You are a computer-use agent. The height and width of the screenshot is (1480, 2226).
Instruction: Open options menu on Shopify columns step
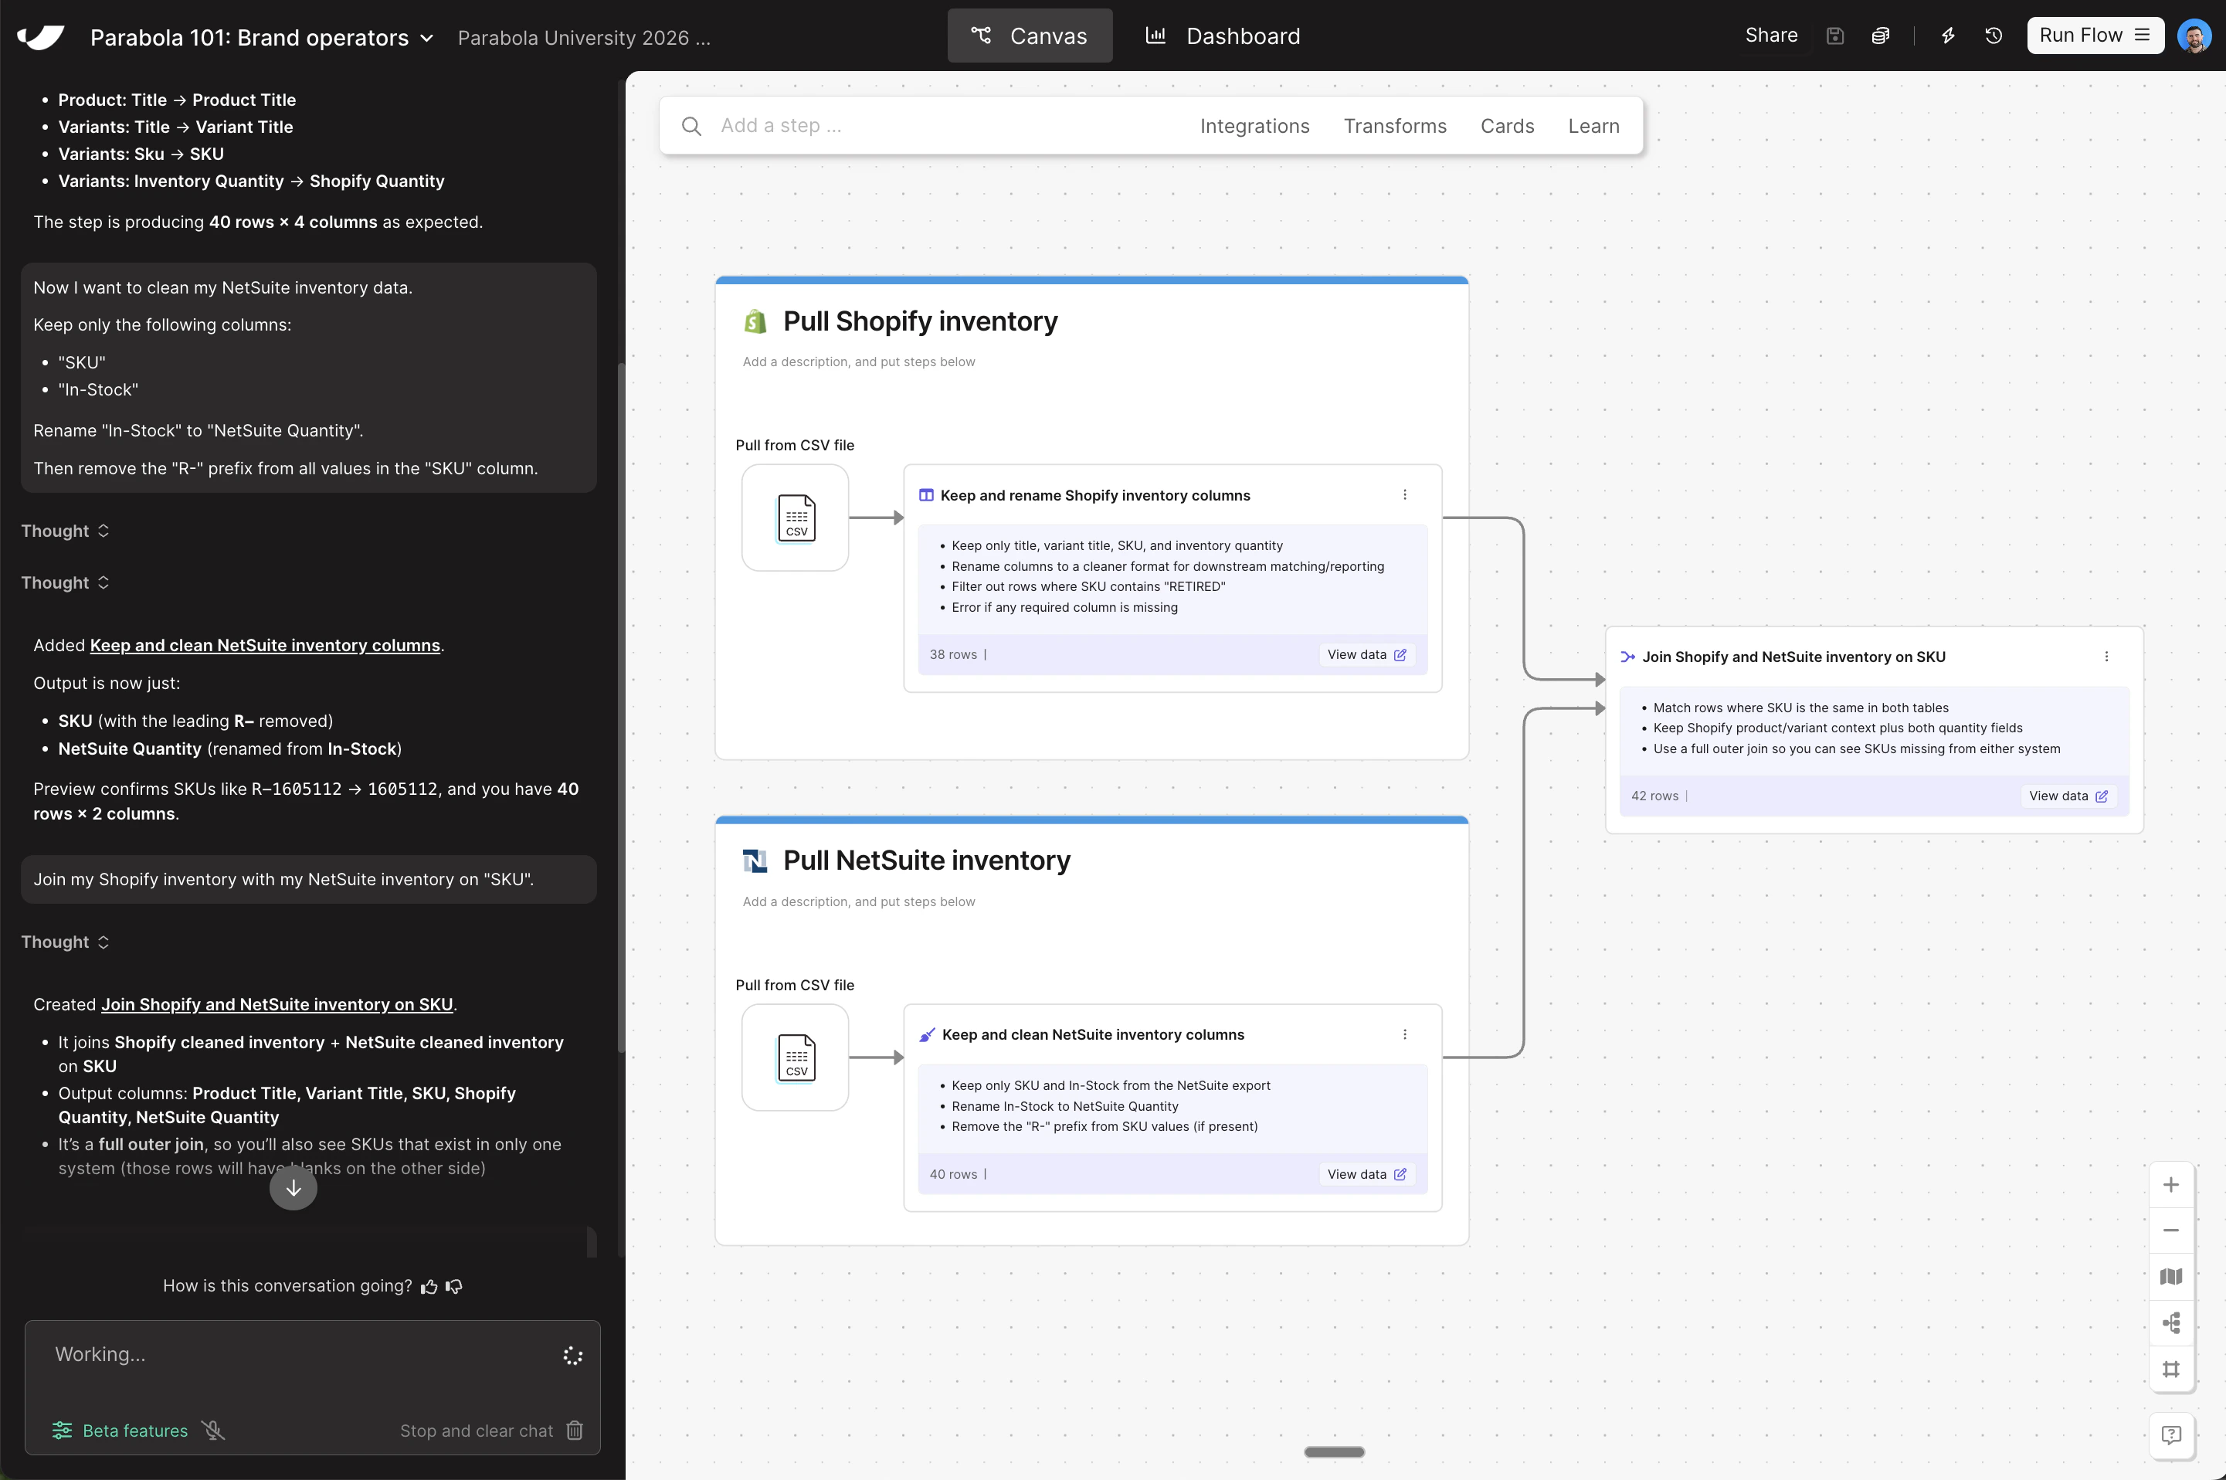[x=1404, y=494]
